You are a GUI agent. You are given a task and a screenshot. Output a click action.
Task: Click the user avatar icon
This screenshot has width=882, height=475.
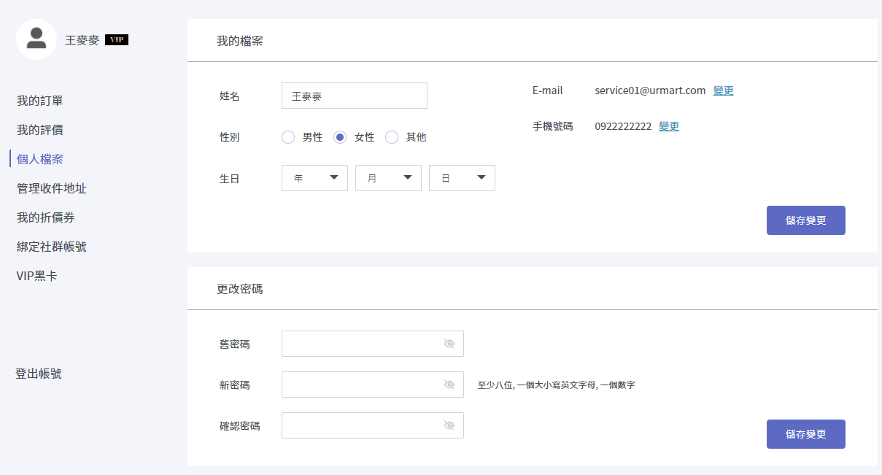pyautogui.click(x=36, y=39)
